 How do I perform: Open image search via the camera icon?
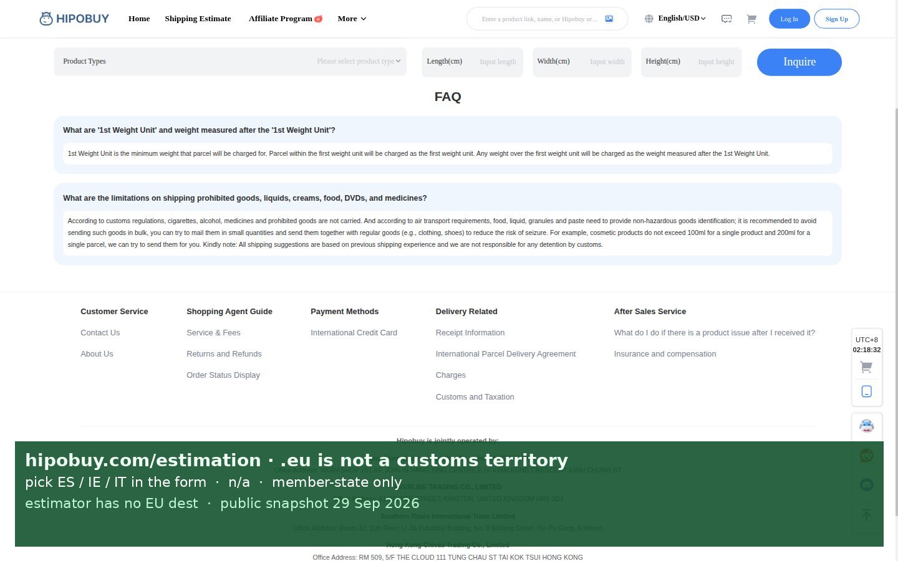[x=609, y=19]
